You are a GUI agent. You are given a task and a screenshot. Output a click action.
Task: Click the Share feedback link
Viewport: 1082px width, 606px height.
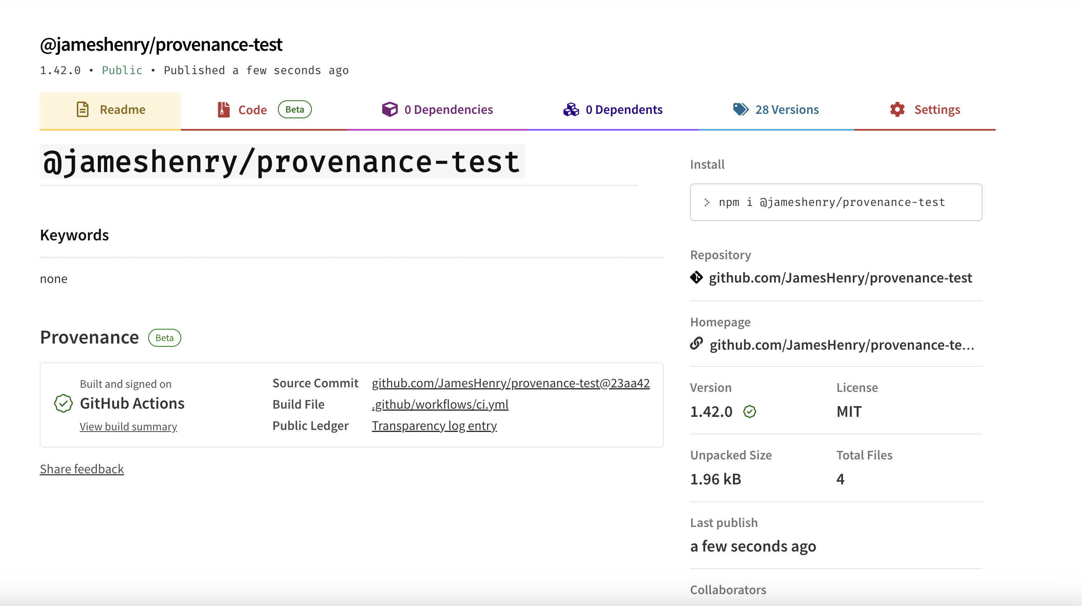81,468
